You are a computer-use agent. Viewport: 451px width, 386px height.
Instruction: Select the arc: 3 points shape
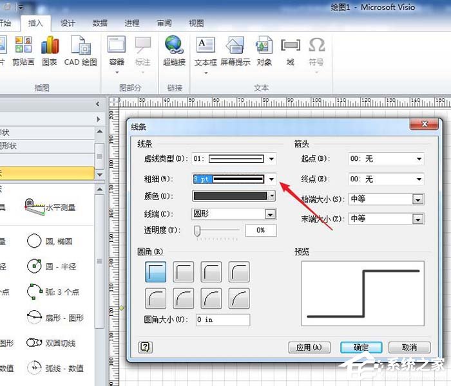[x=53, y=291]
